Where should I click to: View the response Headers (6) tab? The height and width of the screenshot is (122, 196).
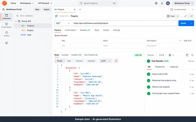pos(76,55)
